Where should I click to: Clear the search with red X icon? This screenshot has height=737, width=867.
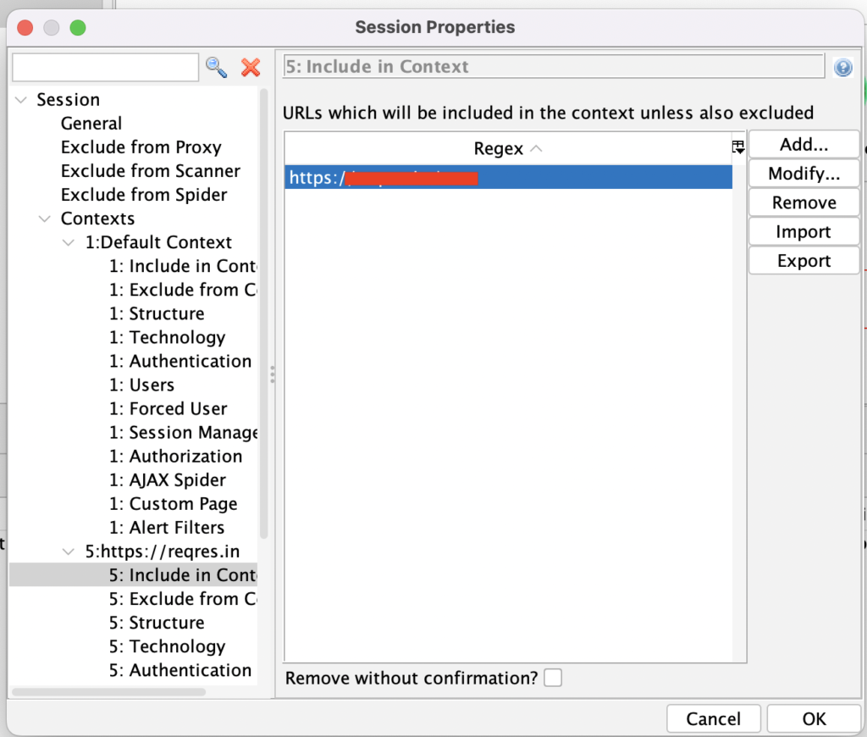pos(251,68)
